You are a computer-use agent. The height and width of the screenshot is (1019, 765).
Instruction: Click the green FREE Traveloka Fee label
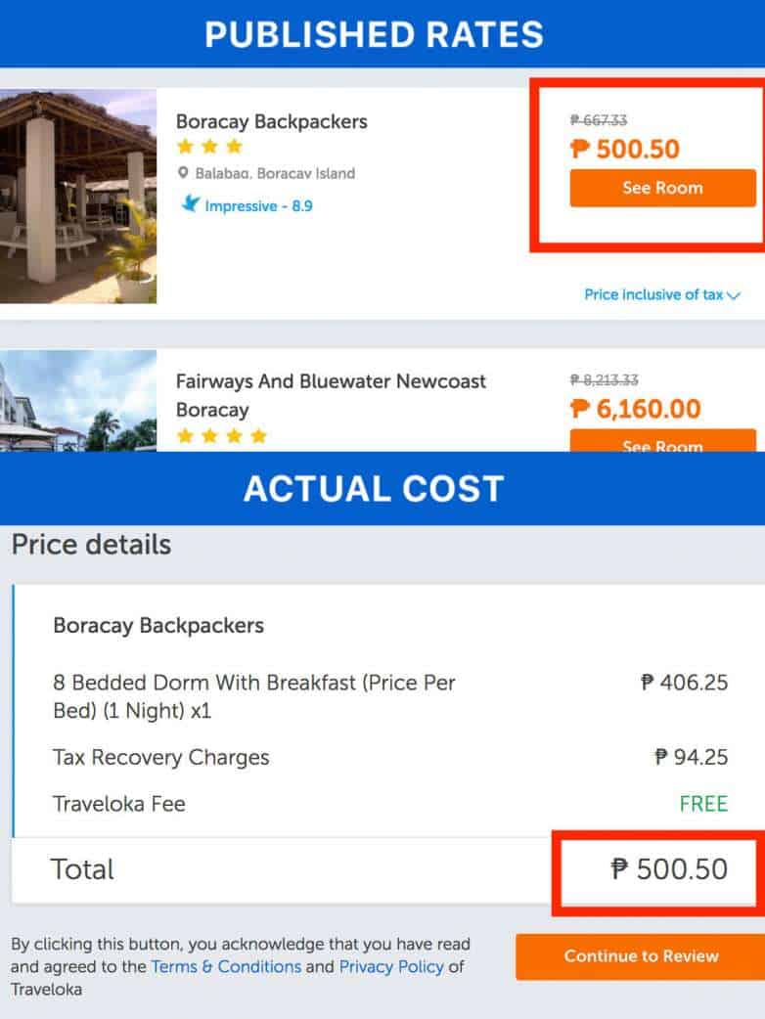(x=703, y=804)
